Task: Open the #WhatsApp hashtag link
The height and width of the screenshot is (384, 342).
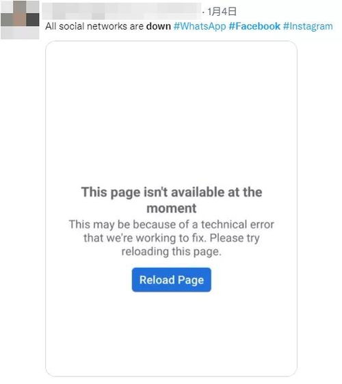Action: coord(200,26)
